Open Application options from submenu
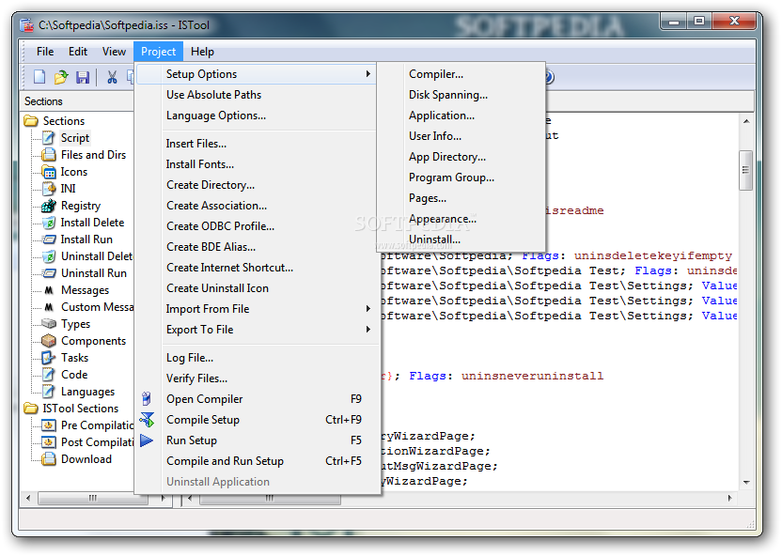 461,116
